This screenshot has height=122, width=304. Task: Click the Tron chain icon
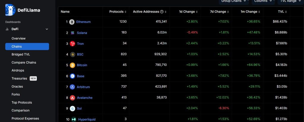point(72,44)
